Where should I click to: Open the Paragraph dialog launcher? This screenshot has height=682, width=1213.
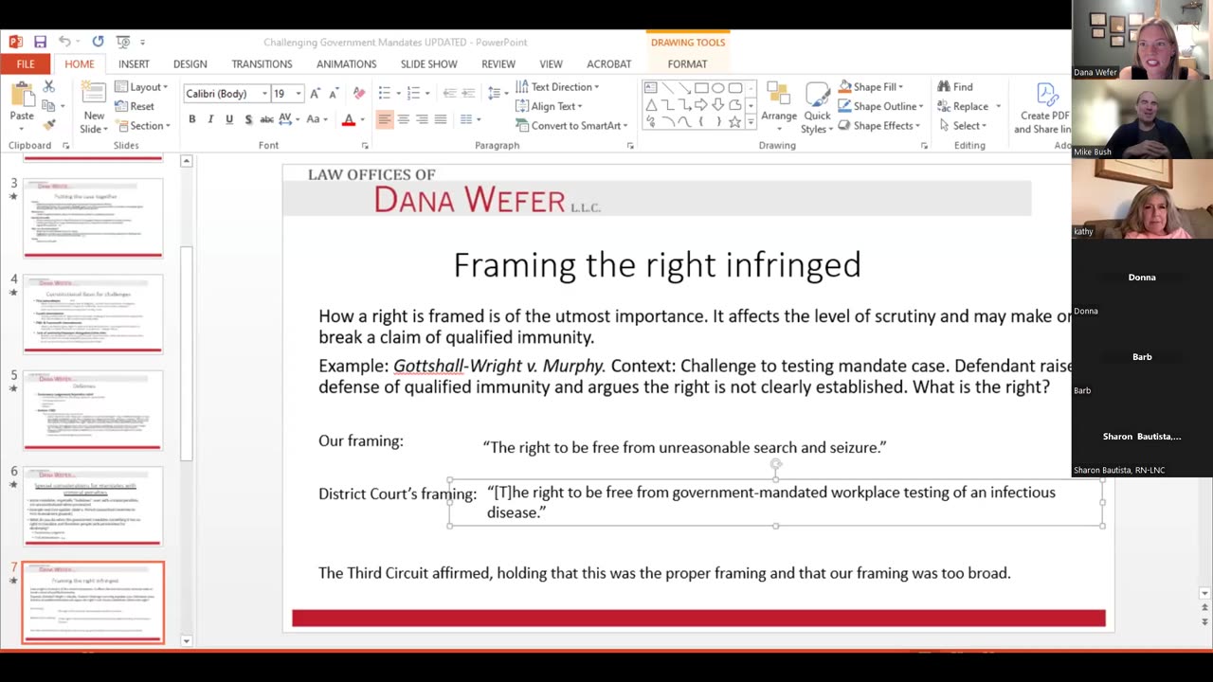(x=630, y=146)
